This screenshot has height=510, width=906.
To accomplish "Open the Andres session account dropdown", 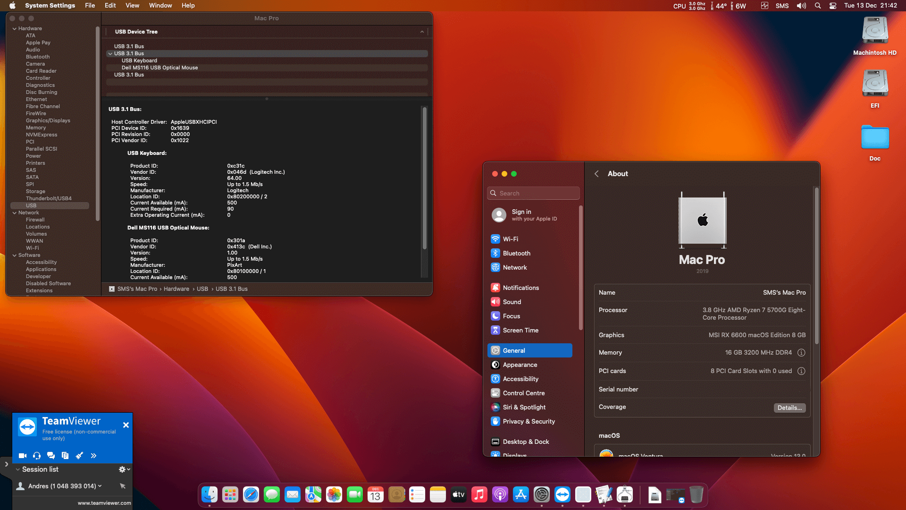I will tap(100, 486).
